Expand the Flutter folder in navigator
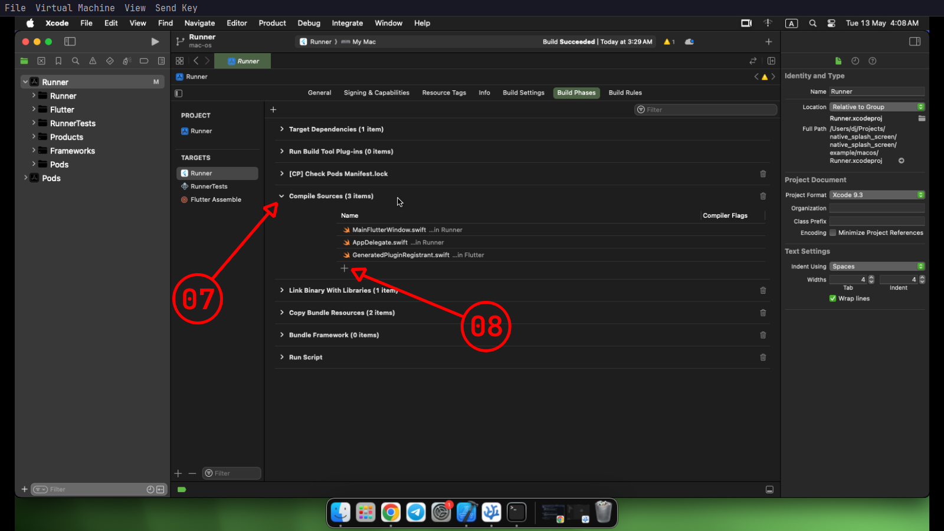The image size is (944, 531). pyautogui.click(x=34, y=109)
